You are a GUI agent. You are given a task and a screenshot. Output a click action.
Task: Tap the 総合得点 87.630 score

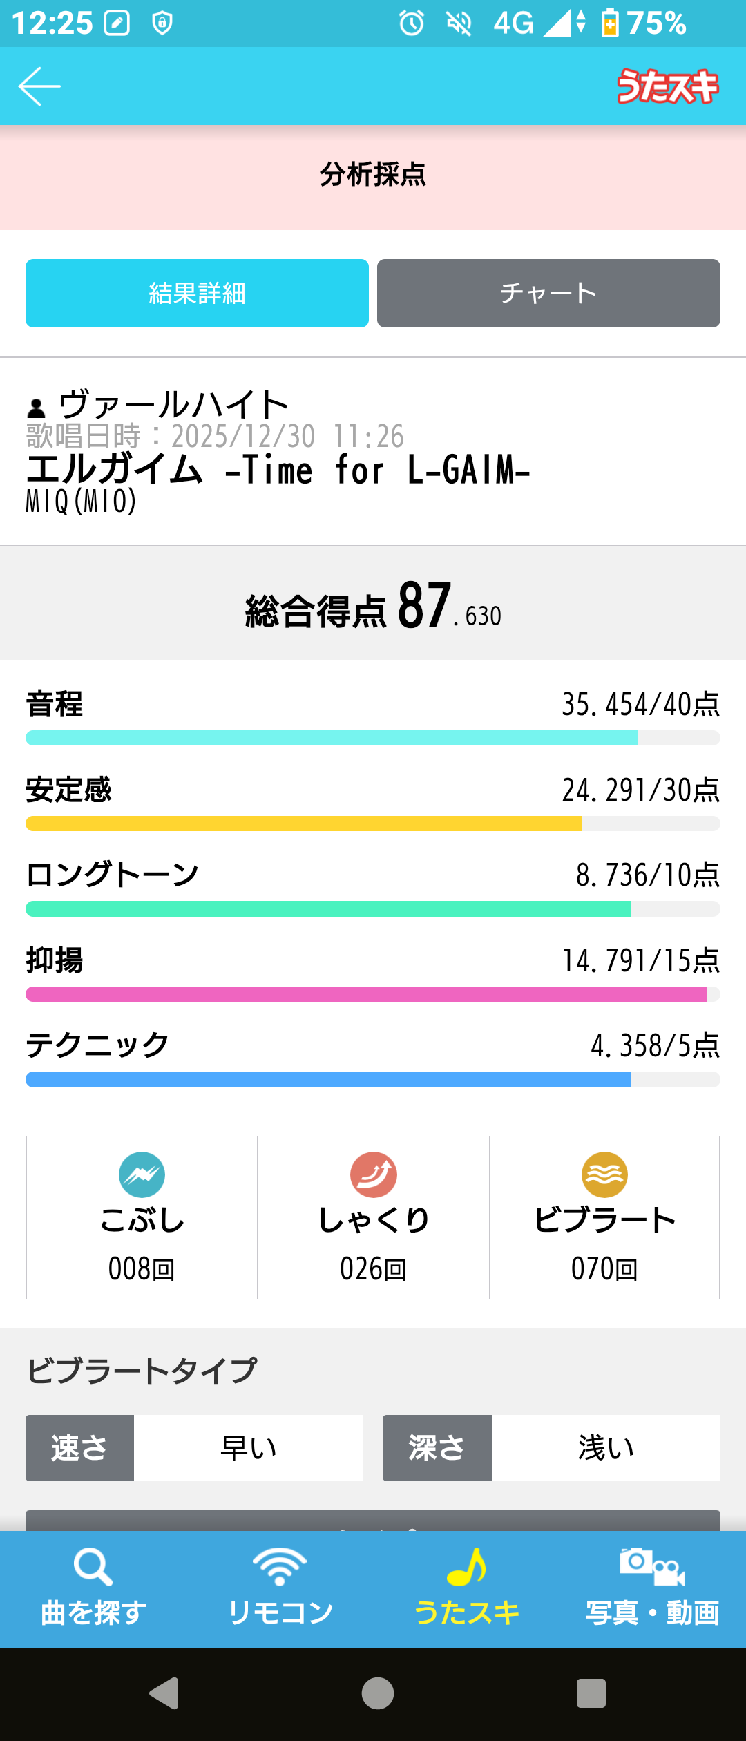pyautogui.click(x=373, y=607)
